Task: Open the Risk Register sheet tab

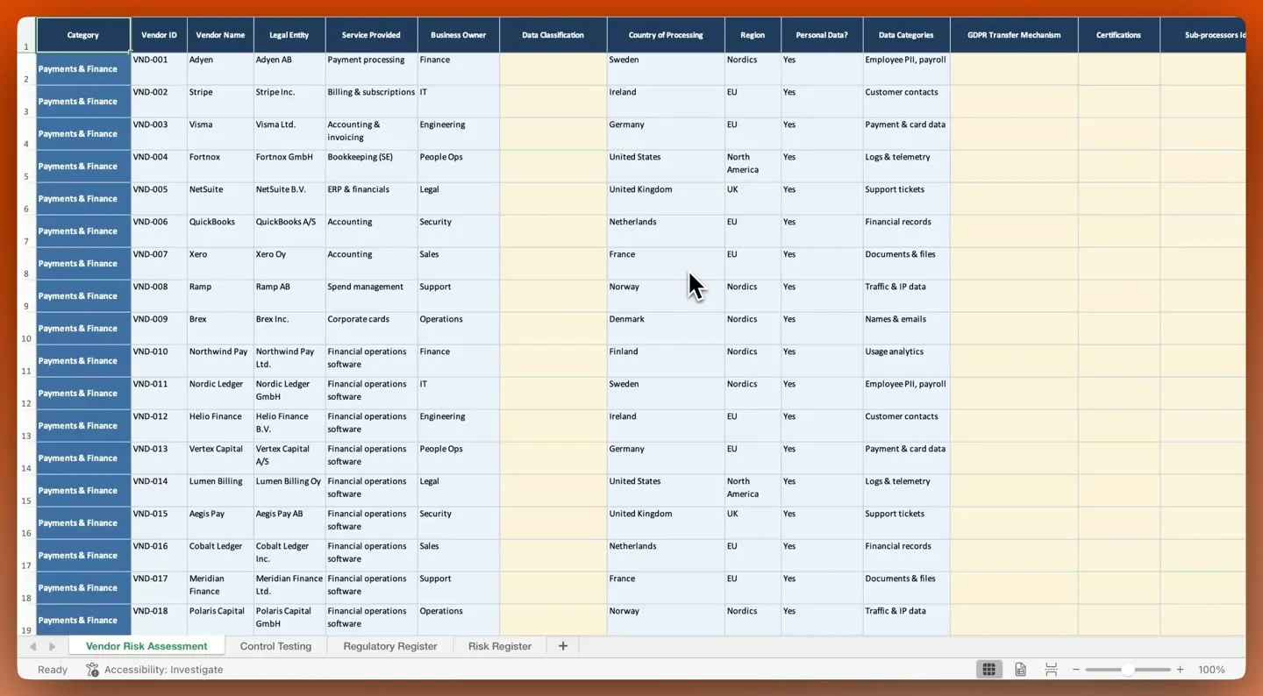Action: click(500, 646)
